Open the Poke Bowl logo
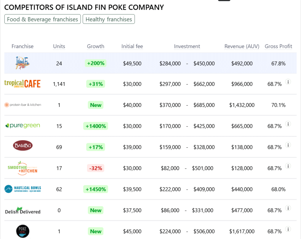The height and width of the screenshot is (239, 301). [x=23, y=231]
